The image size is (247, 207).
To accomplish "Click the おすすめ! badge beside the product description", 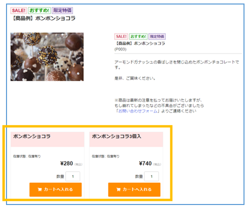I will (138, 36).
